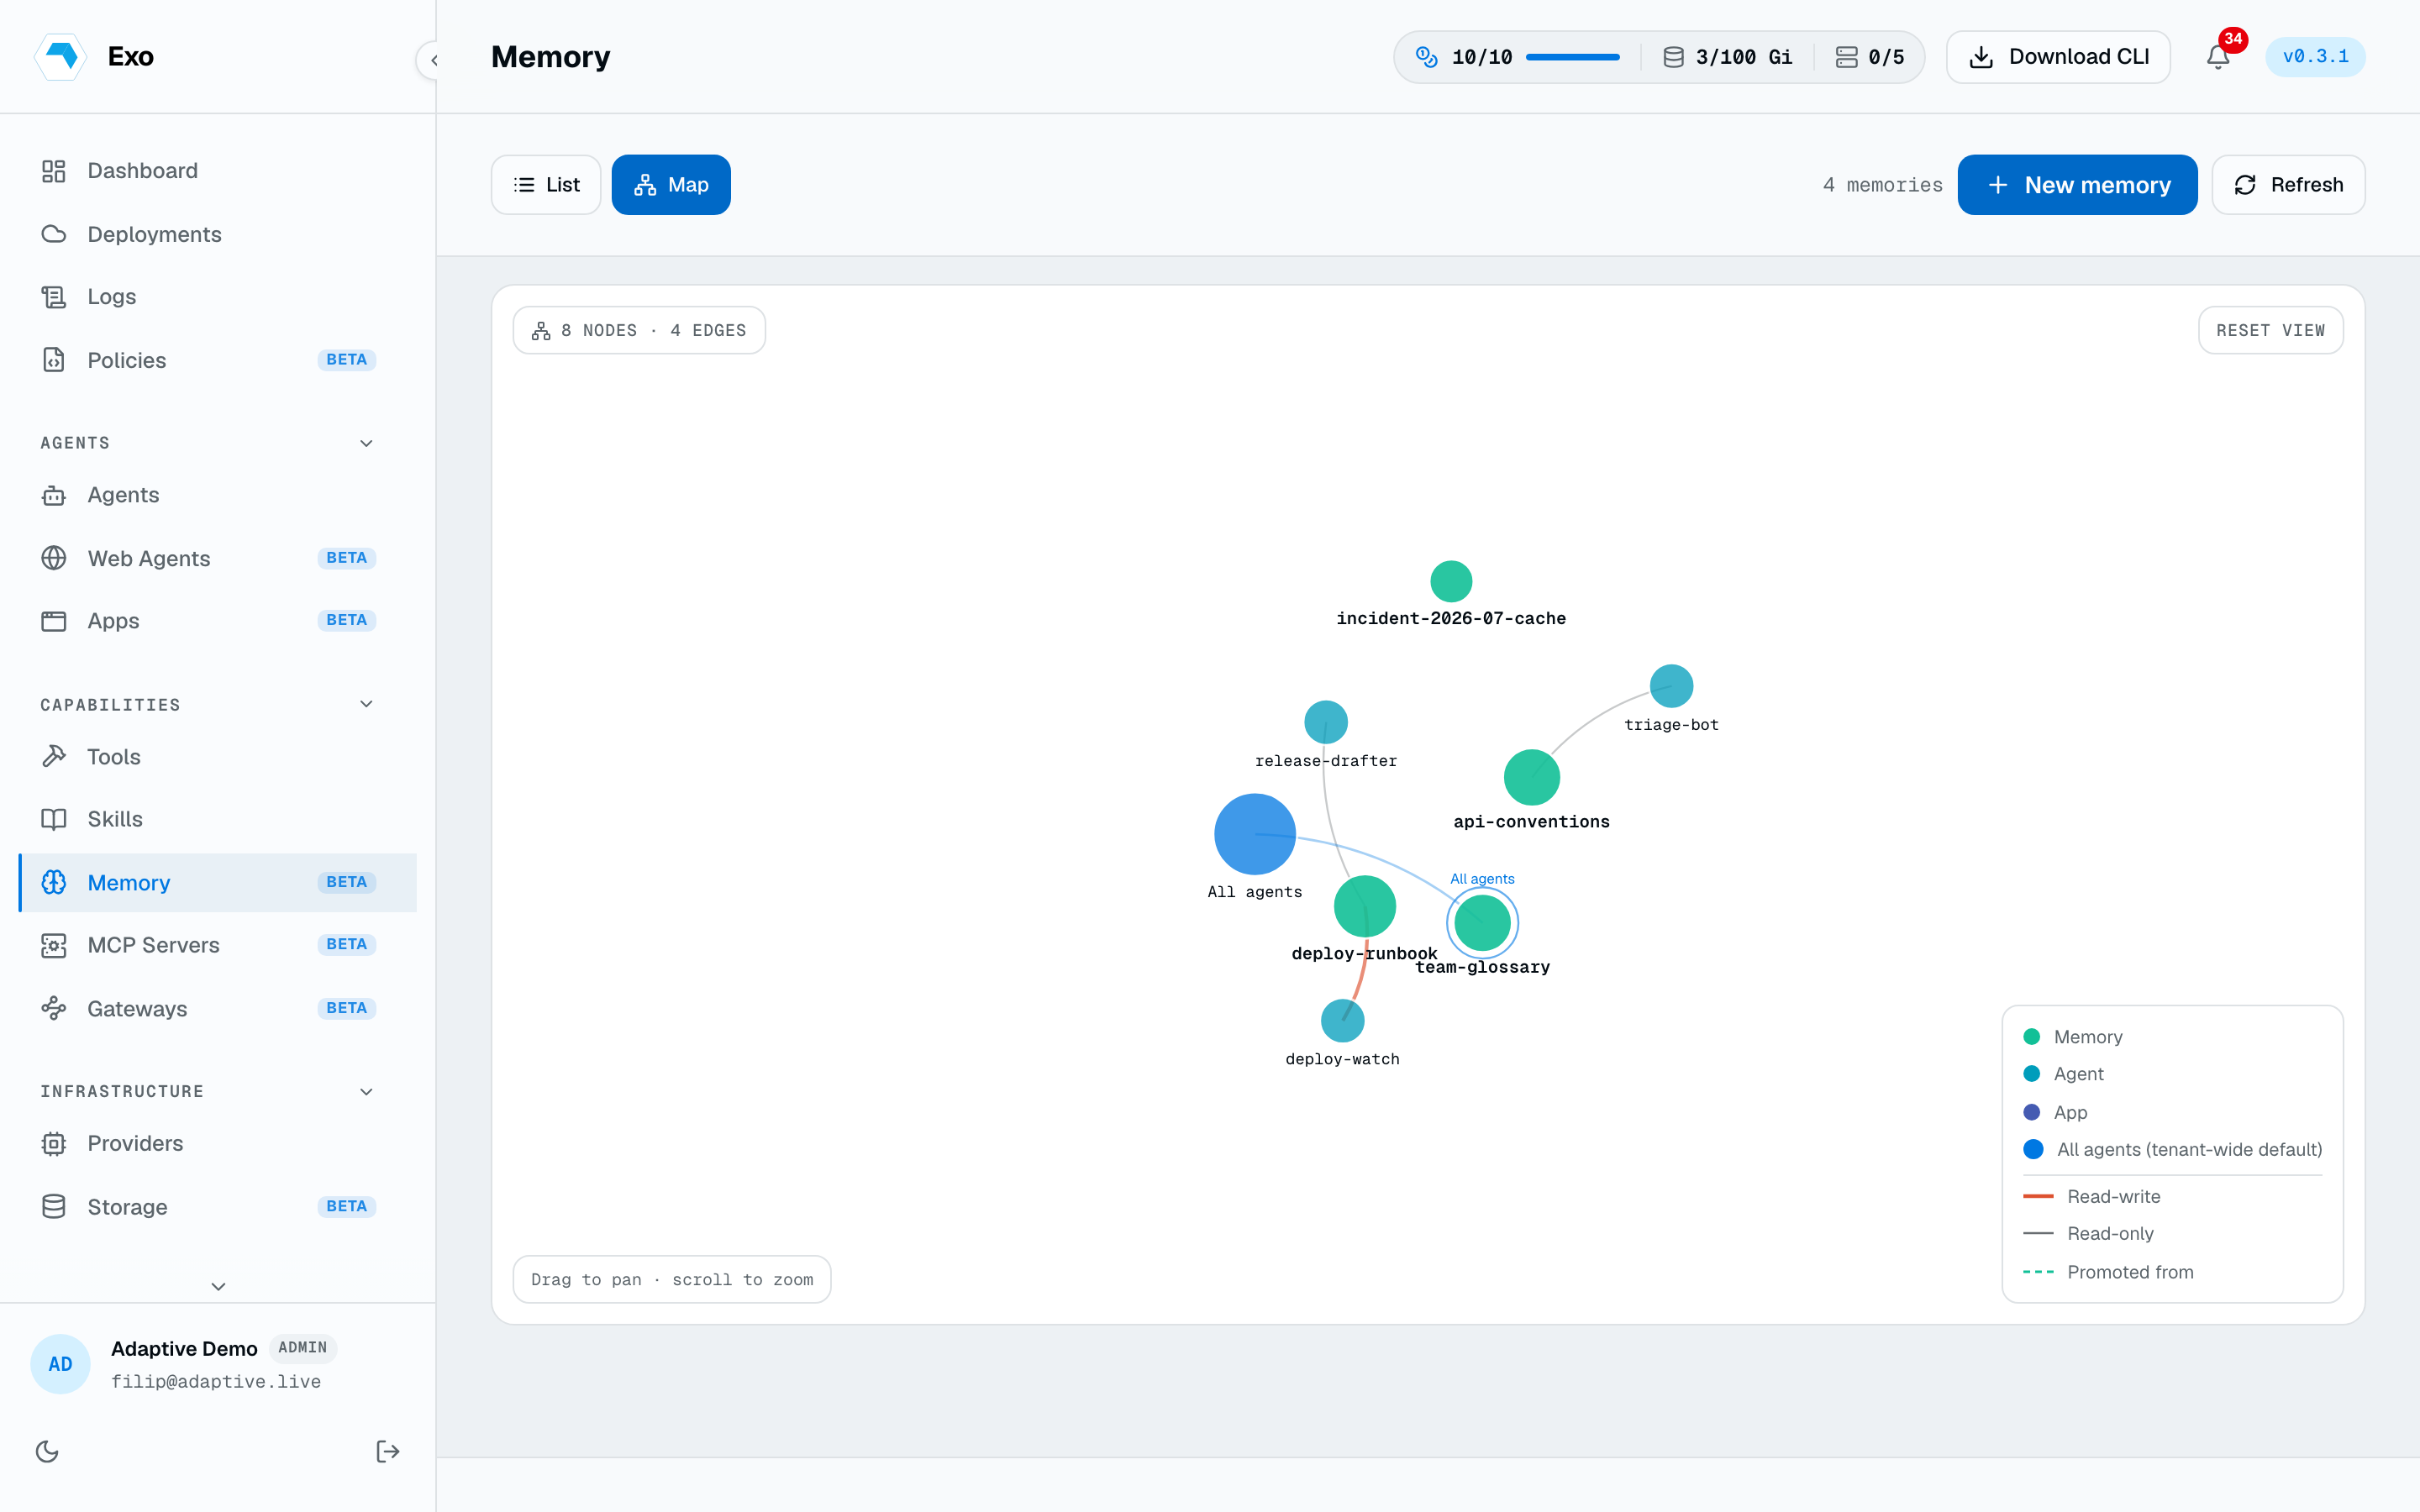2420x1512 pixels.
Task: Select the api-conventions memory node
Action: 1532,777
